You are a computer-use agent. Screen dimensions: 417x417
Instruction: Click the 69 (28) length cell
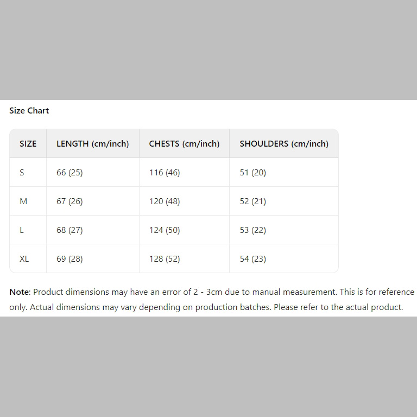(x=69, y=259)
